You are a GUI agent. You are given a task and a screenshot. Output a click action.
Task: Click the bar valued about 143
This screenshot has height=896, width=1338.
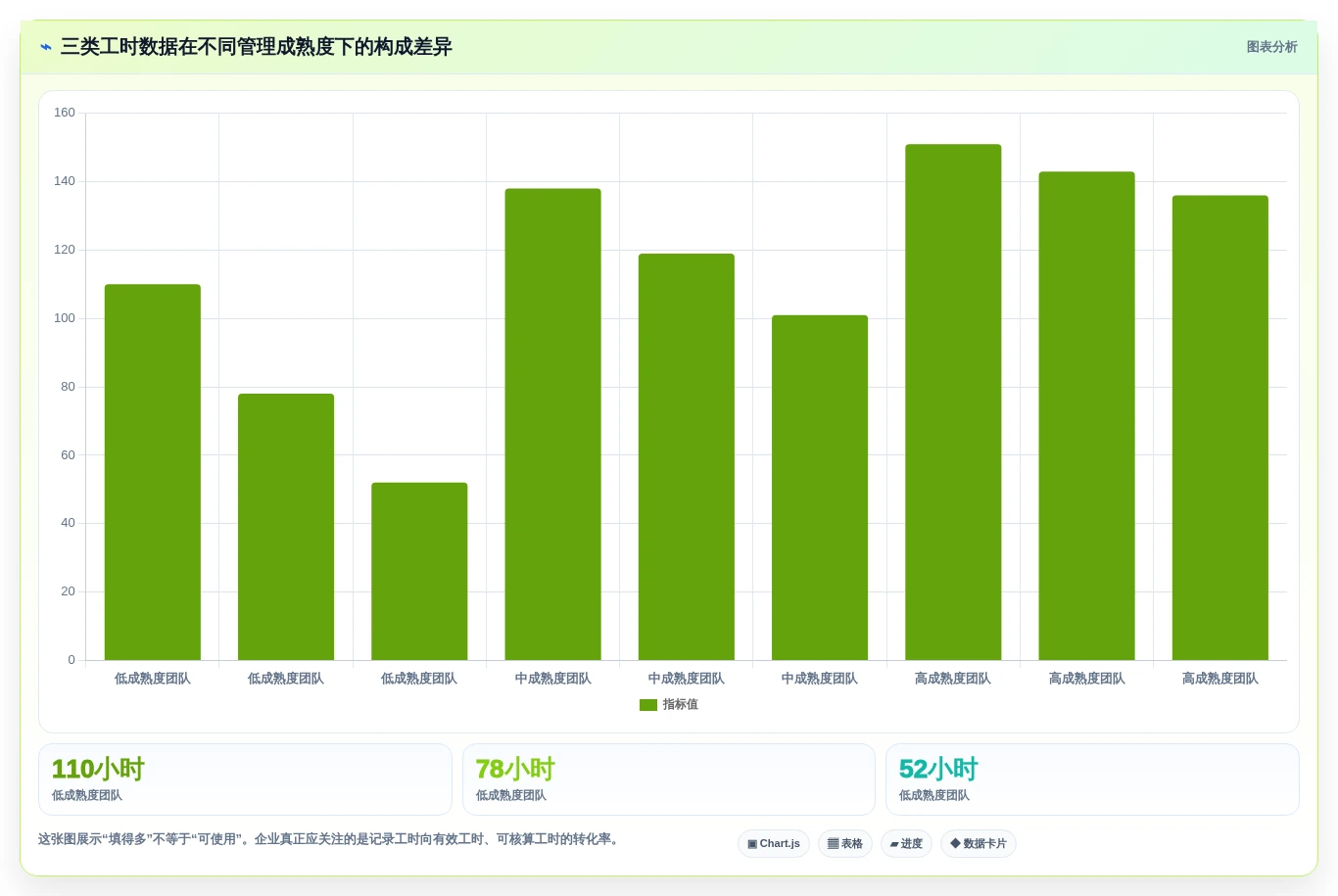coord(1086,416)
